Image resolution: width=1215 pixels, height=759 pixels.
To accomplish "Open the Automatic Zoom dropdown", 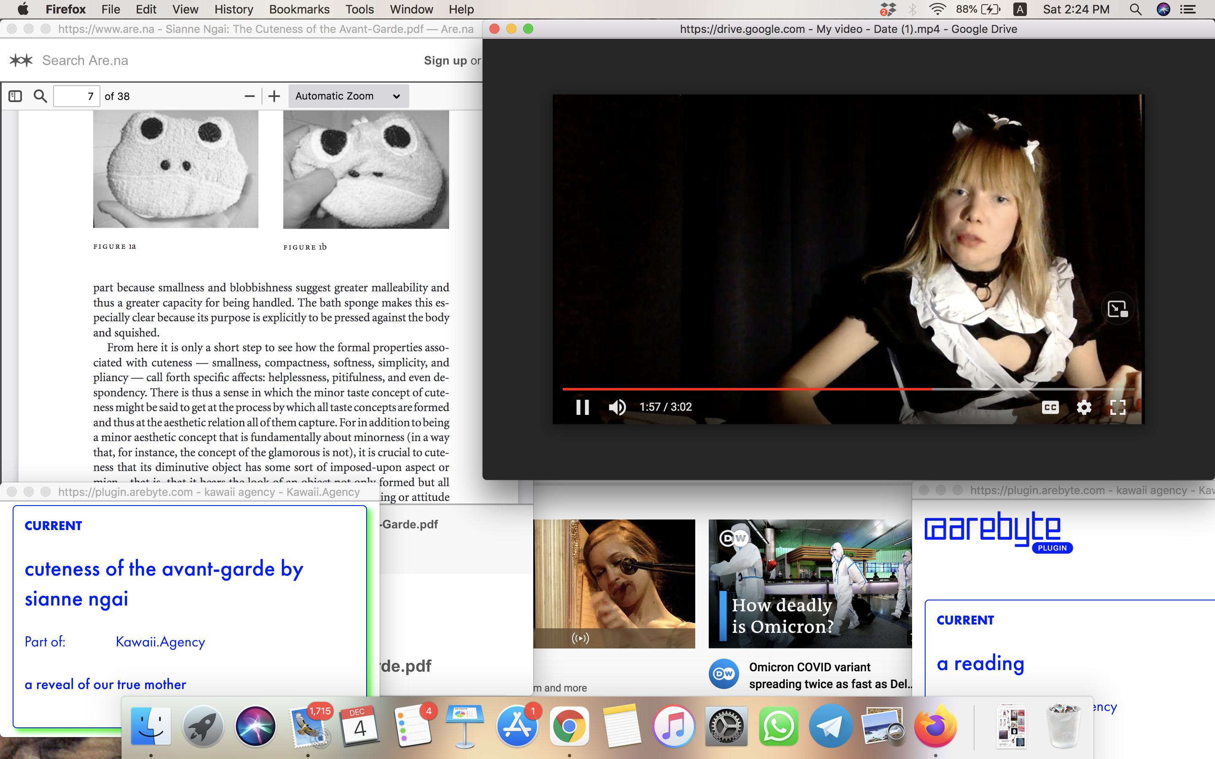I will pyautogui.click(x=348, y=96).
